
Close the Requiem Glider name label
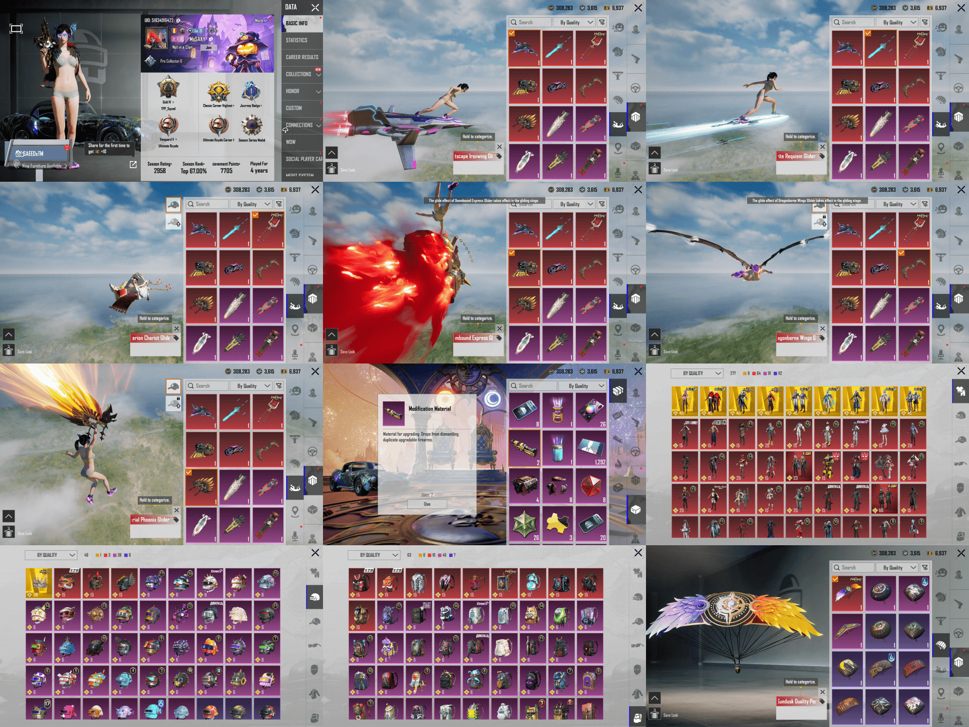823,147
